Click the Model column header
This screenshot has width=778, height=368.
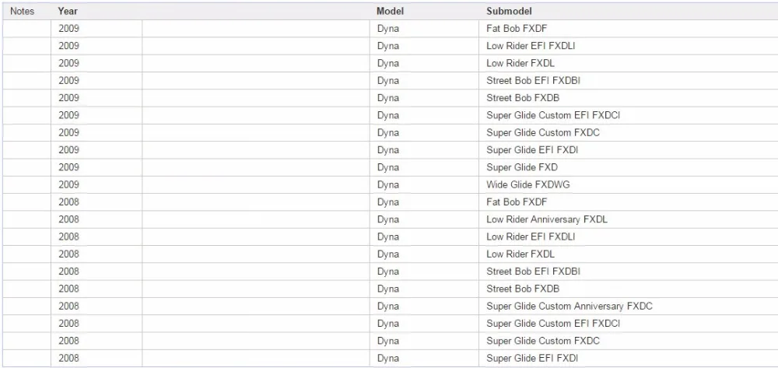click(390, 11)
